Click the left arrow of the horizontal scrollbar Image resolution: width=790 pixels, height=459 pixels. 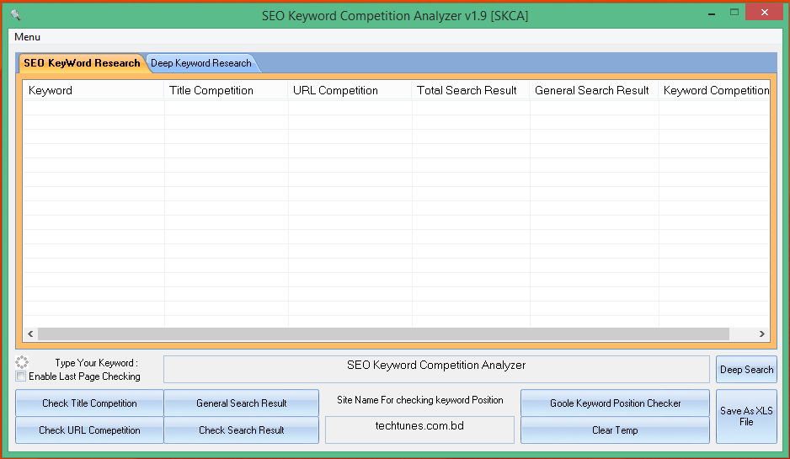click(30, 334)
